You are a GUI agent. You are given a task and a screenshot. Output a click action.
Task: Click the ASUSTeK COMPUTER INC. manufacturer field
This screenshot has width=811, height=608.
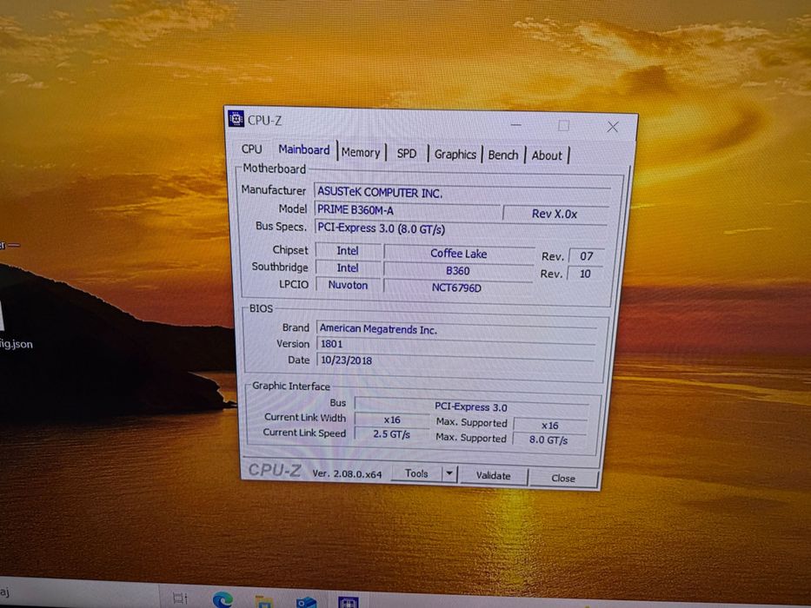(x=462, y=192)
